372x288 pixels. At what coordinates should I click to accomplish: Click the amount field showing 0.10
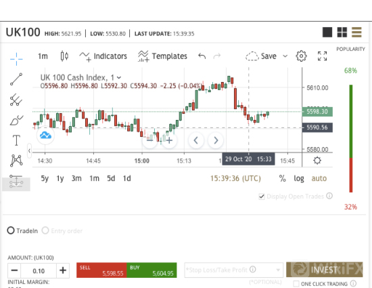39,270
